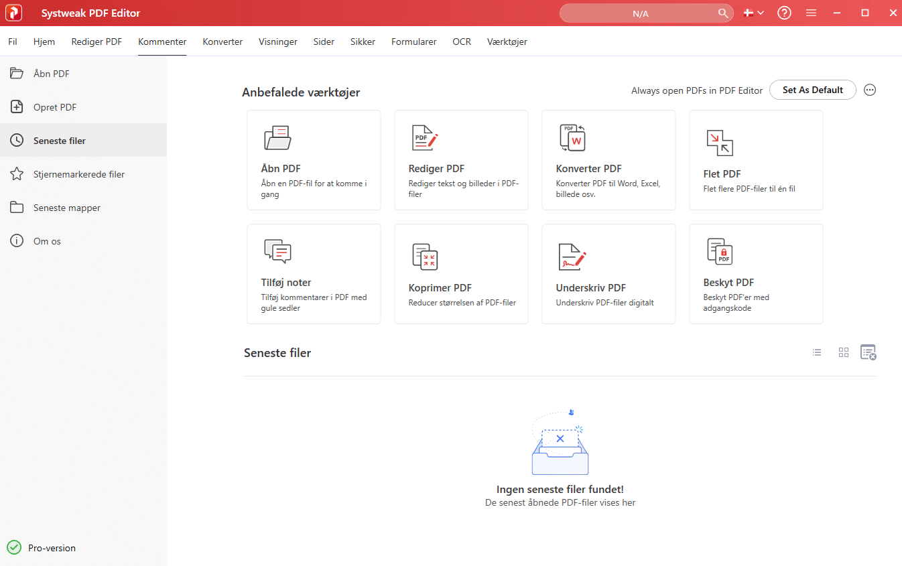Screen dimensions: 902x566
Task: Click the Seneste mapper folder icon
Action: pos(17,208)
